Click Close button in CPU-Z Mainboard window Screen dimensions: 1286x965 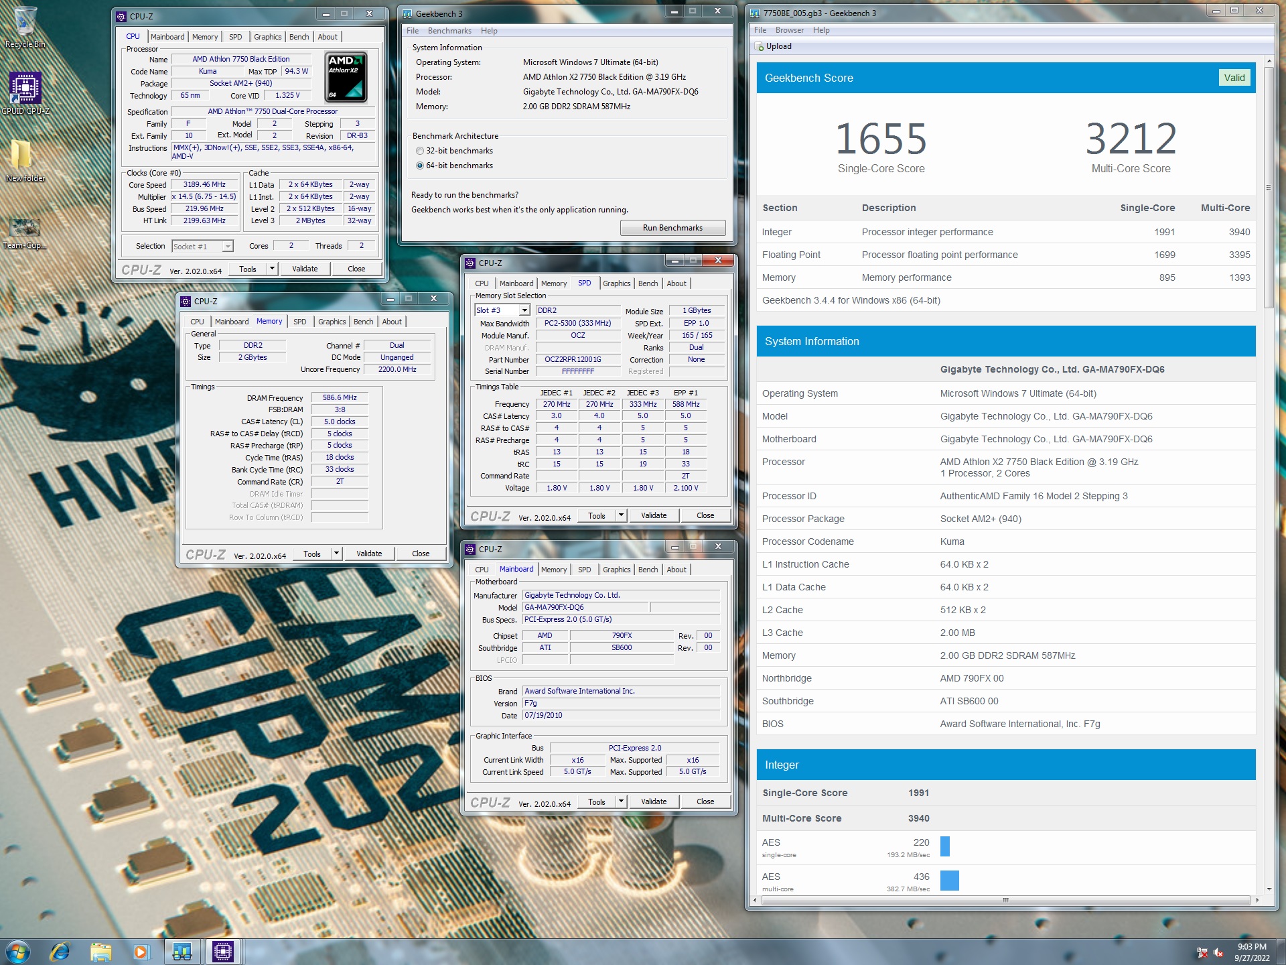(x=705, y=801)
